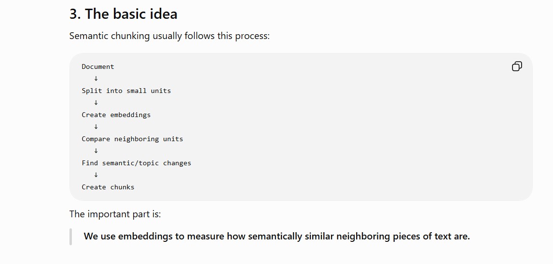
Task: Click the blockquote vertical bar
Action: 70,237
